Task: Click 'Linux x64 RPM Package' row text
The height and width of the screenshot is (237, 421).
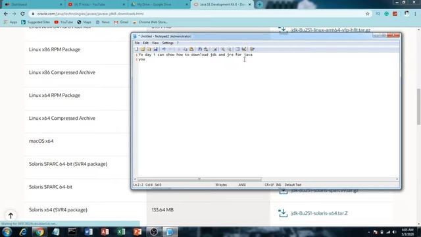Action: point(55,95)
